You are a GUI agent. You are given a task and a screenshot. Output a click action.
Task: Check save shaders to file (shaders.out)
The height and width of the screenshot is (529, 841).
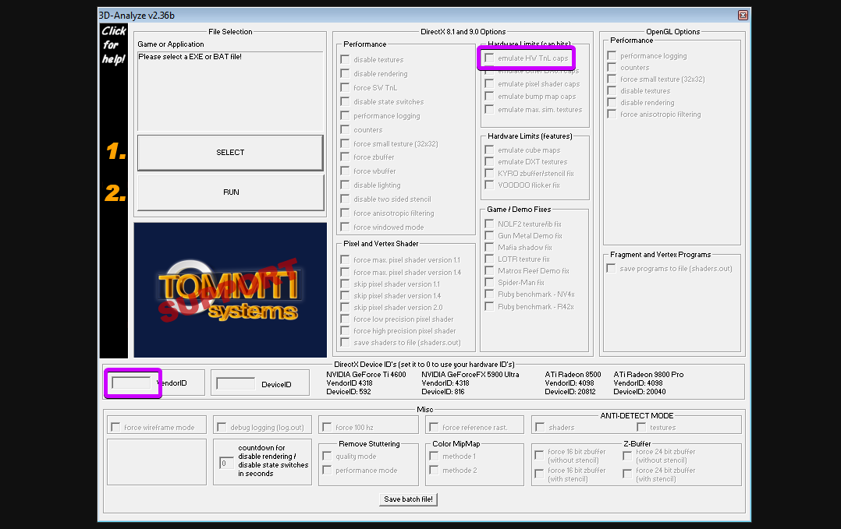click(x=345, y=343)
